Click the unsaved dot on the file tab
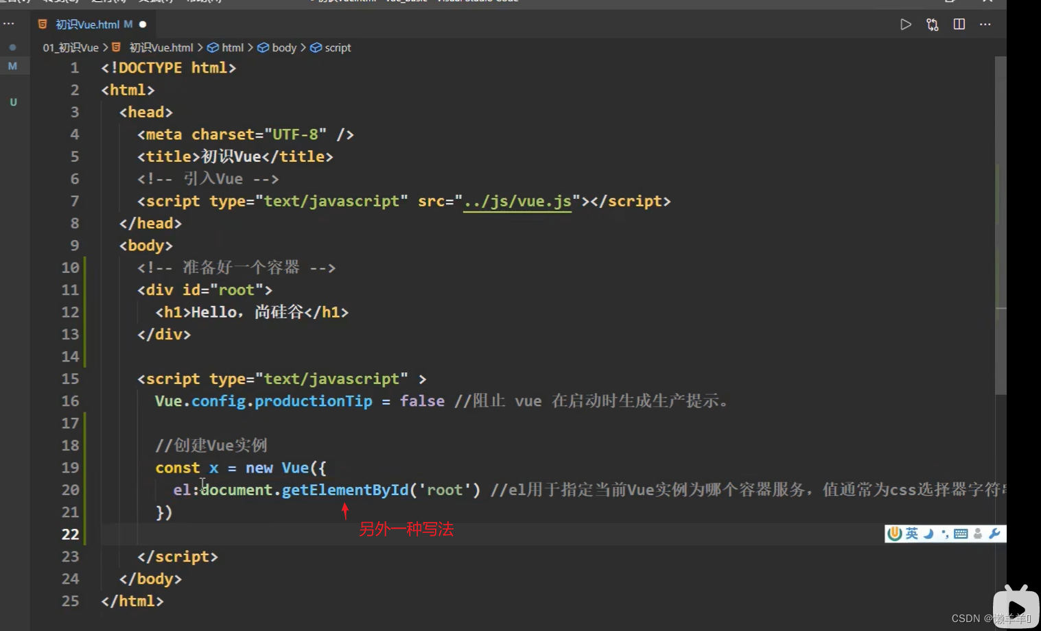This screenshot has width=1041, height=631. (143, 25)
